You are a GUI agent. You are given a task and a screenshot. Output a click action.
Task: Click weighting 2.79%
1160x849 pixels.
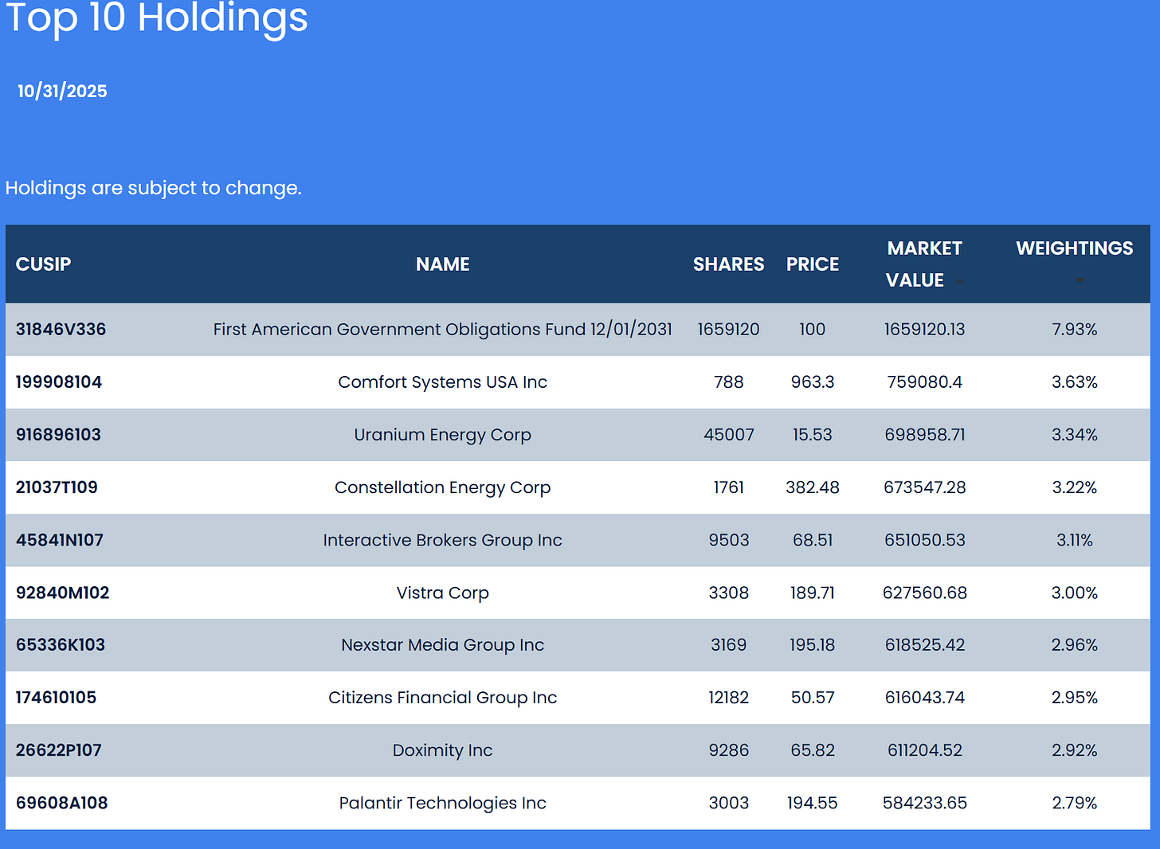click(1075, 803)
